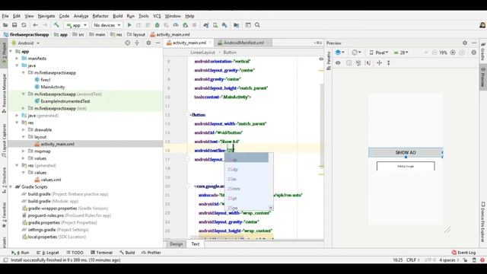The height and width of the screenshot is (274, 487).
Task: Open the Profiler tool window
Action: coord(151,253)
